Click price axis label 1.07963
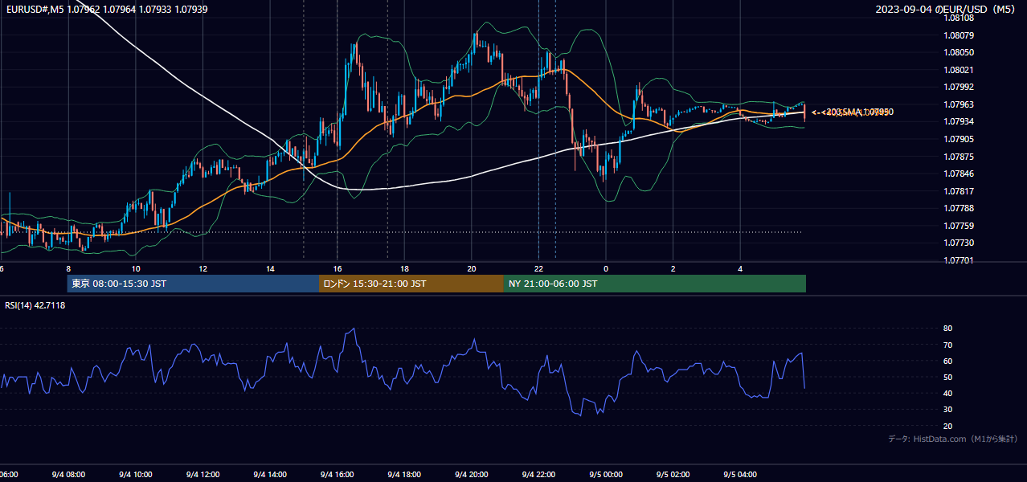This screenshot has height=482, width=1027. click(x=959, y=104)
